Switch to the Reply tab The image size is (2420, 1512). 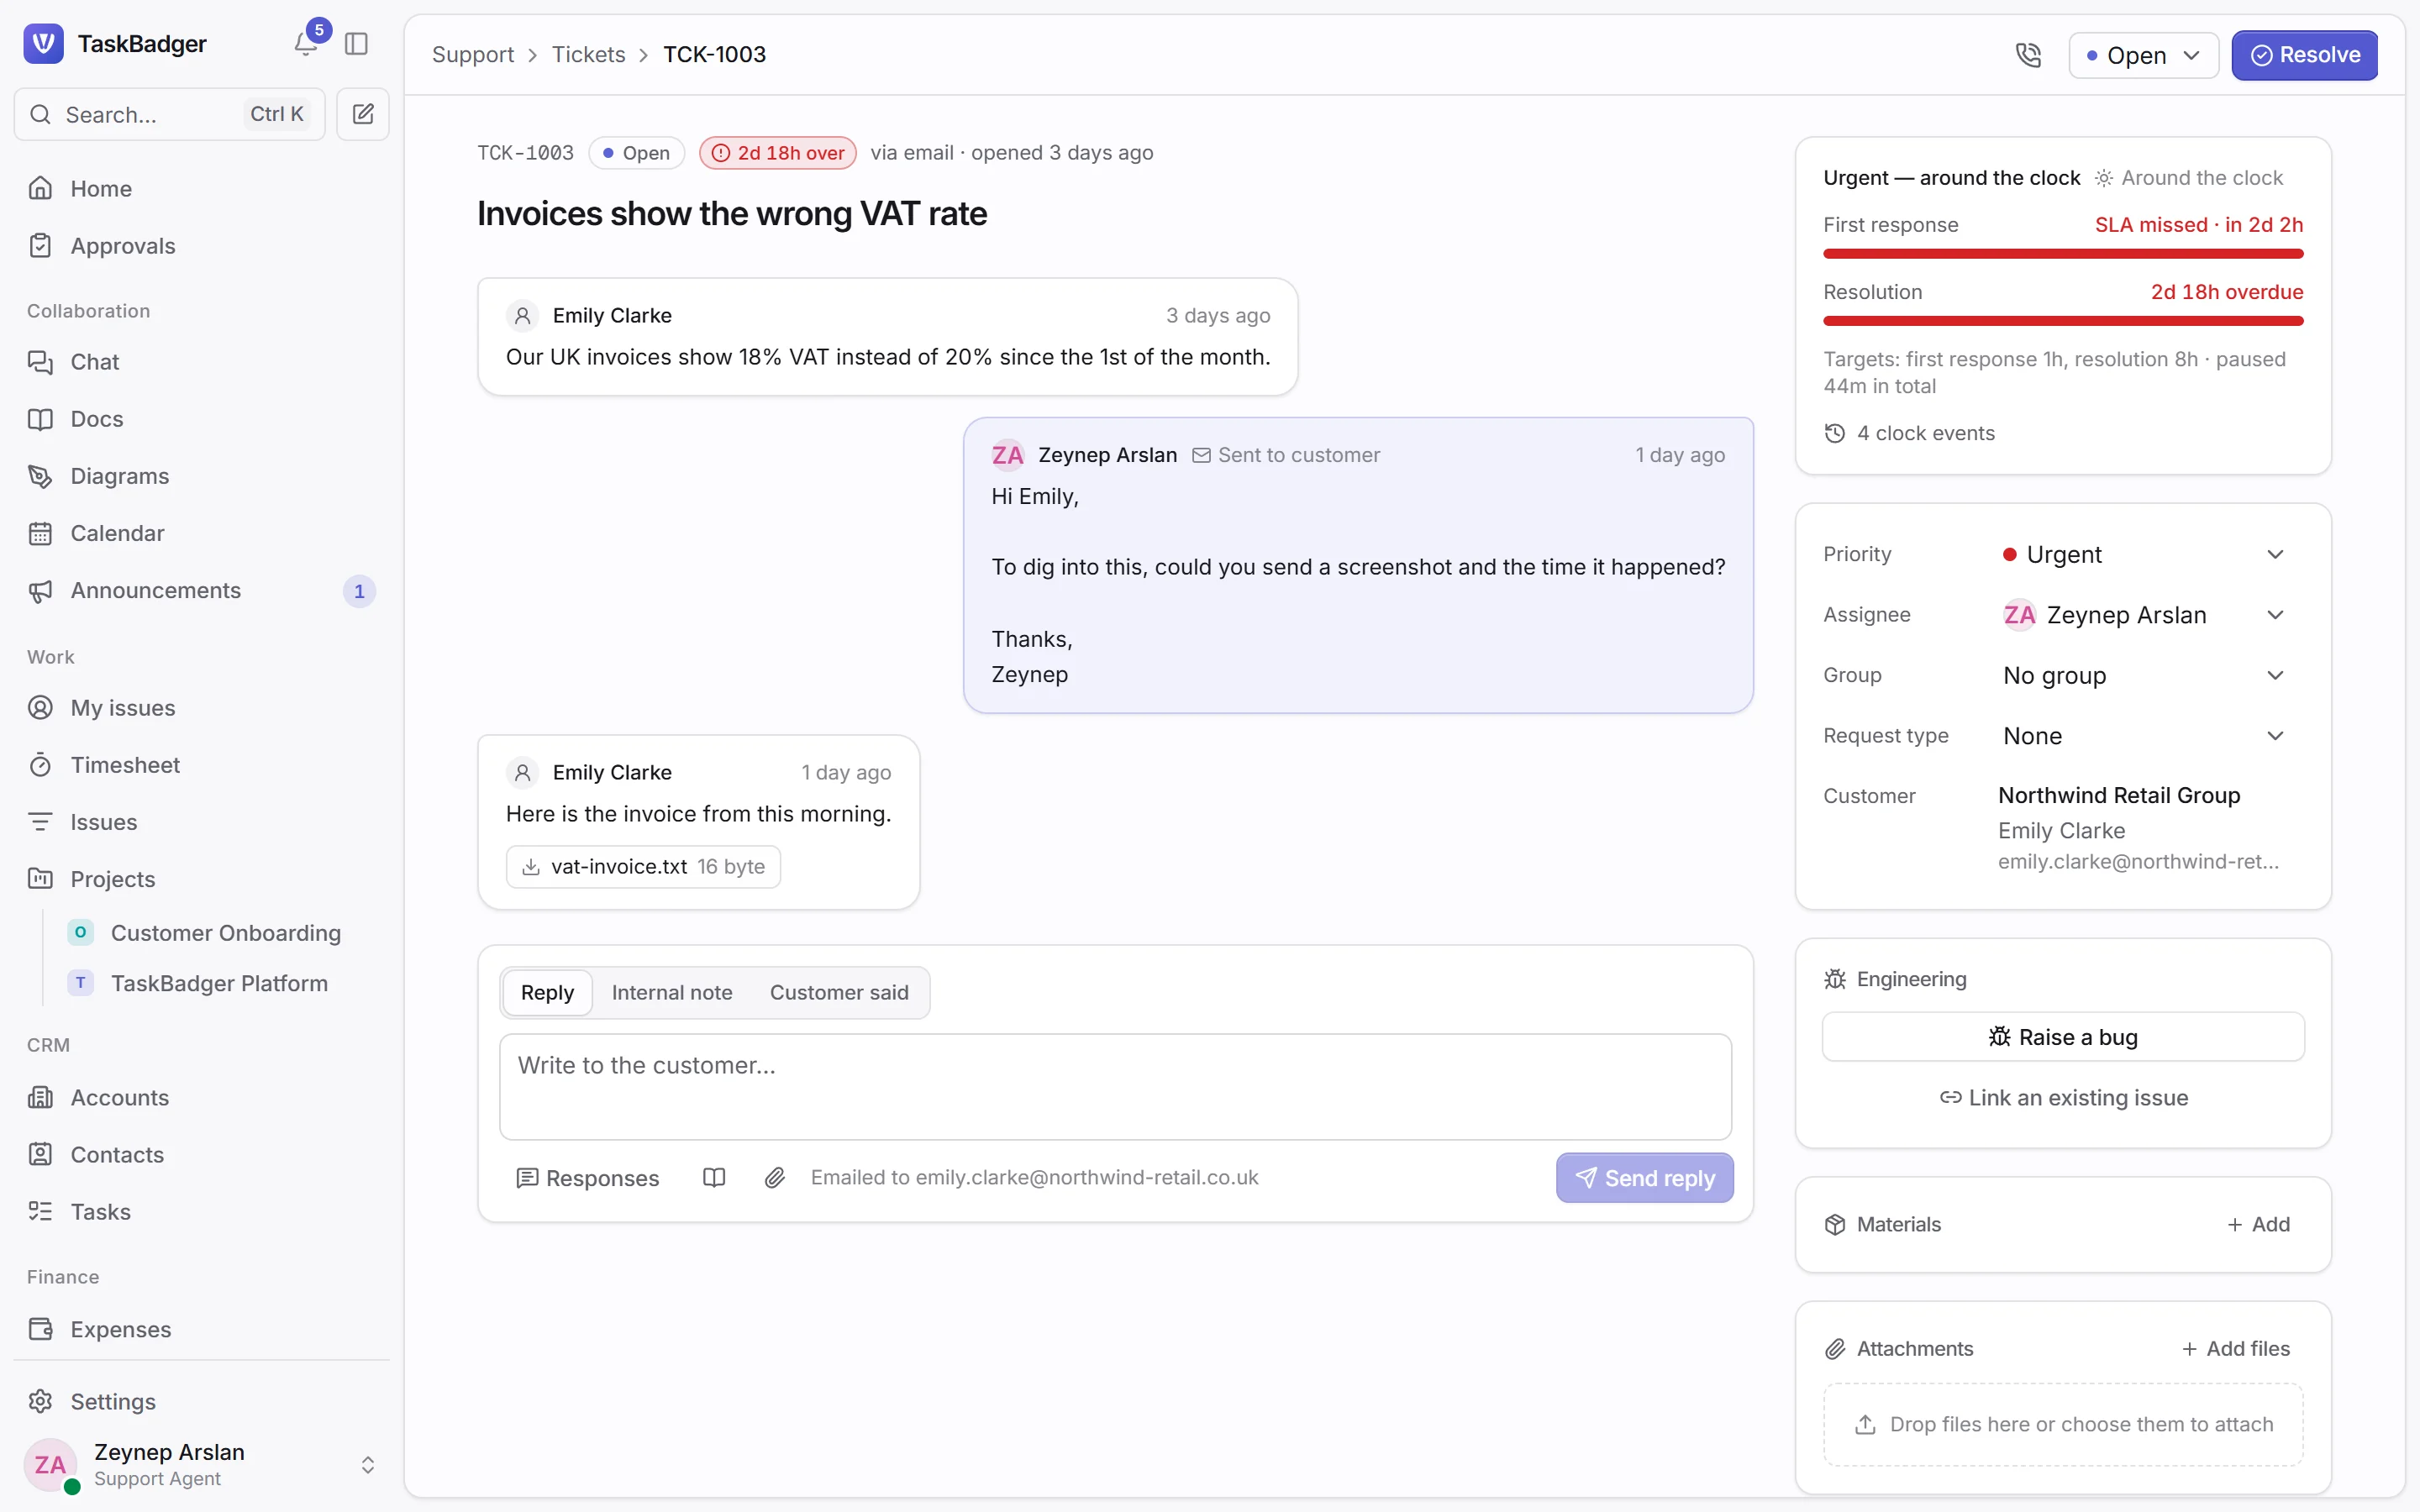[x=547, y=993]
